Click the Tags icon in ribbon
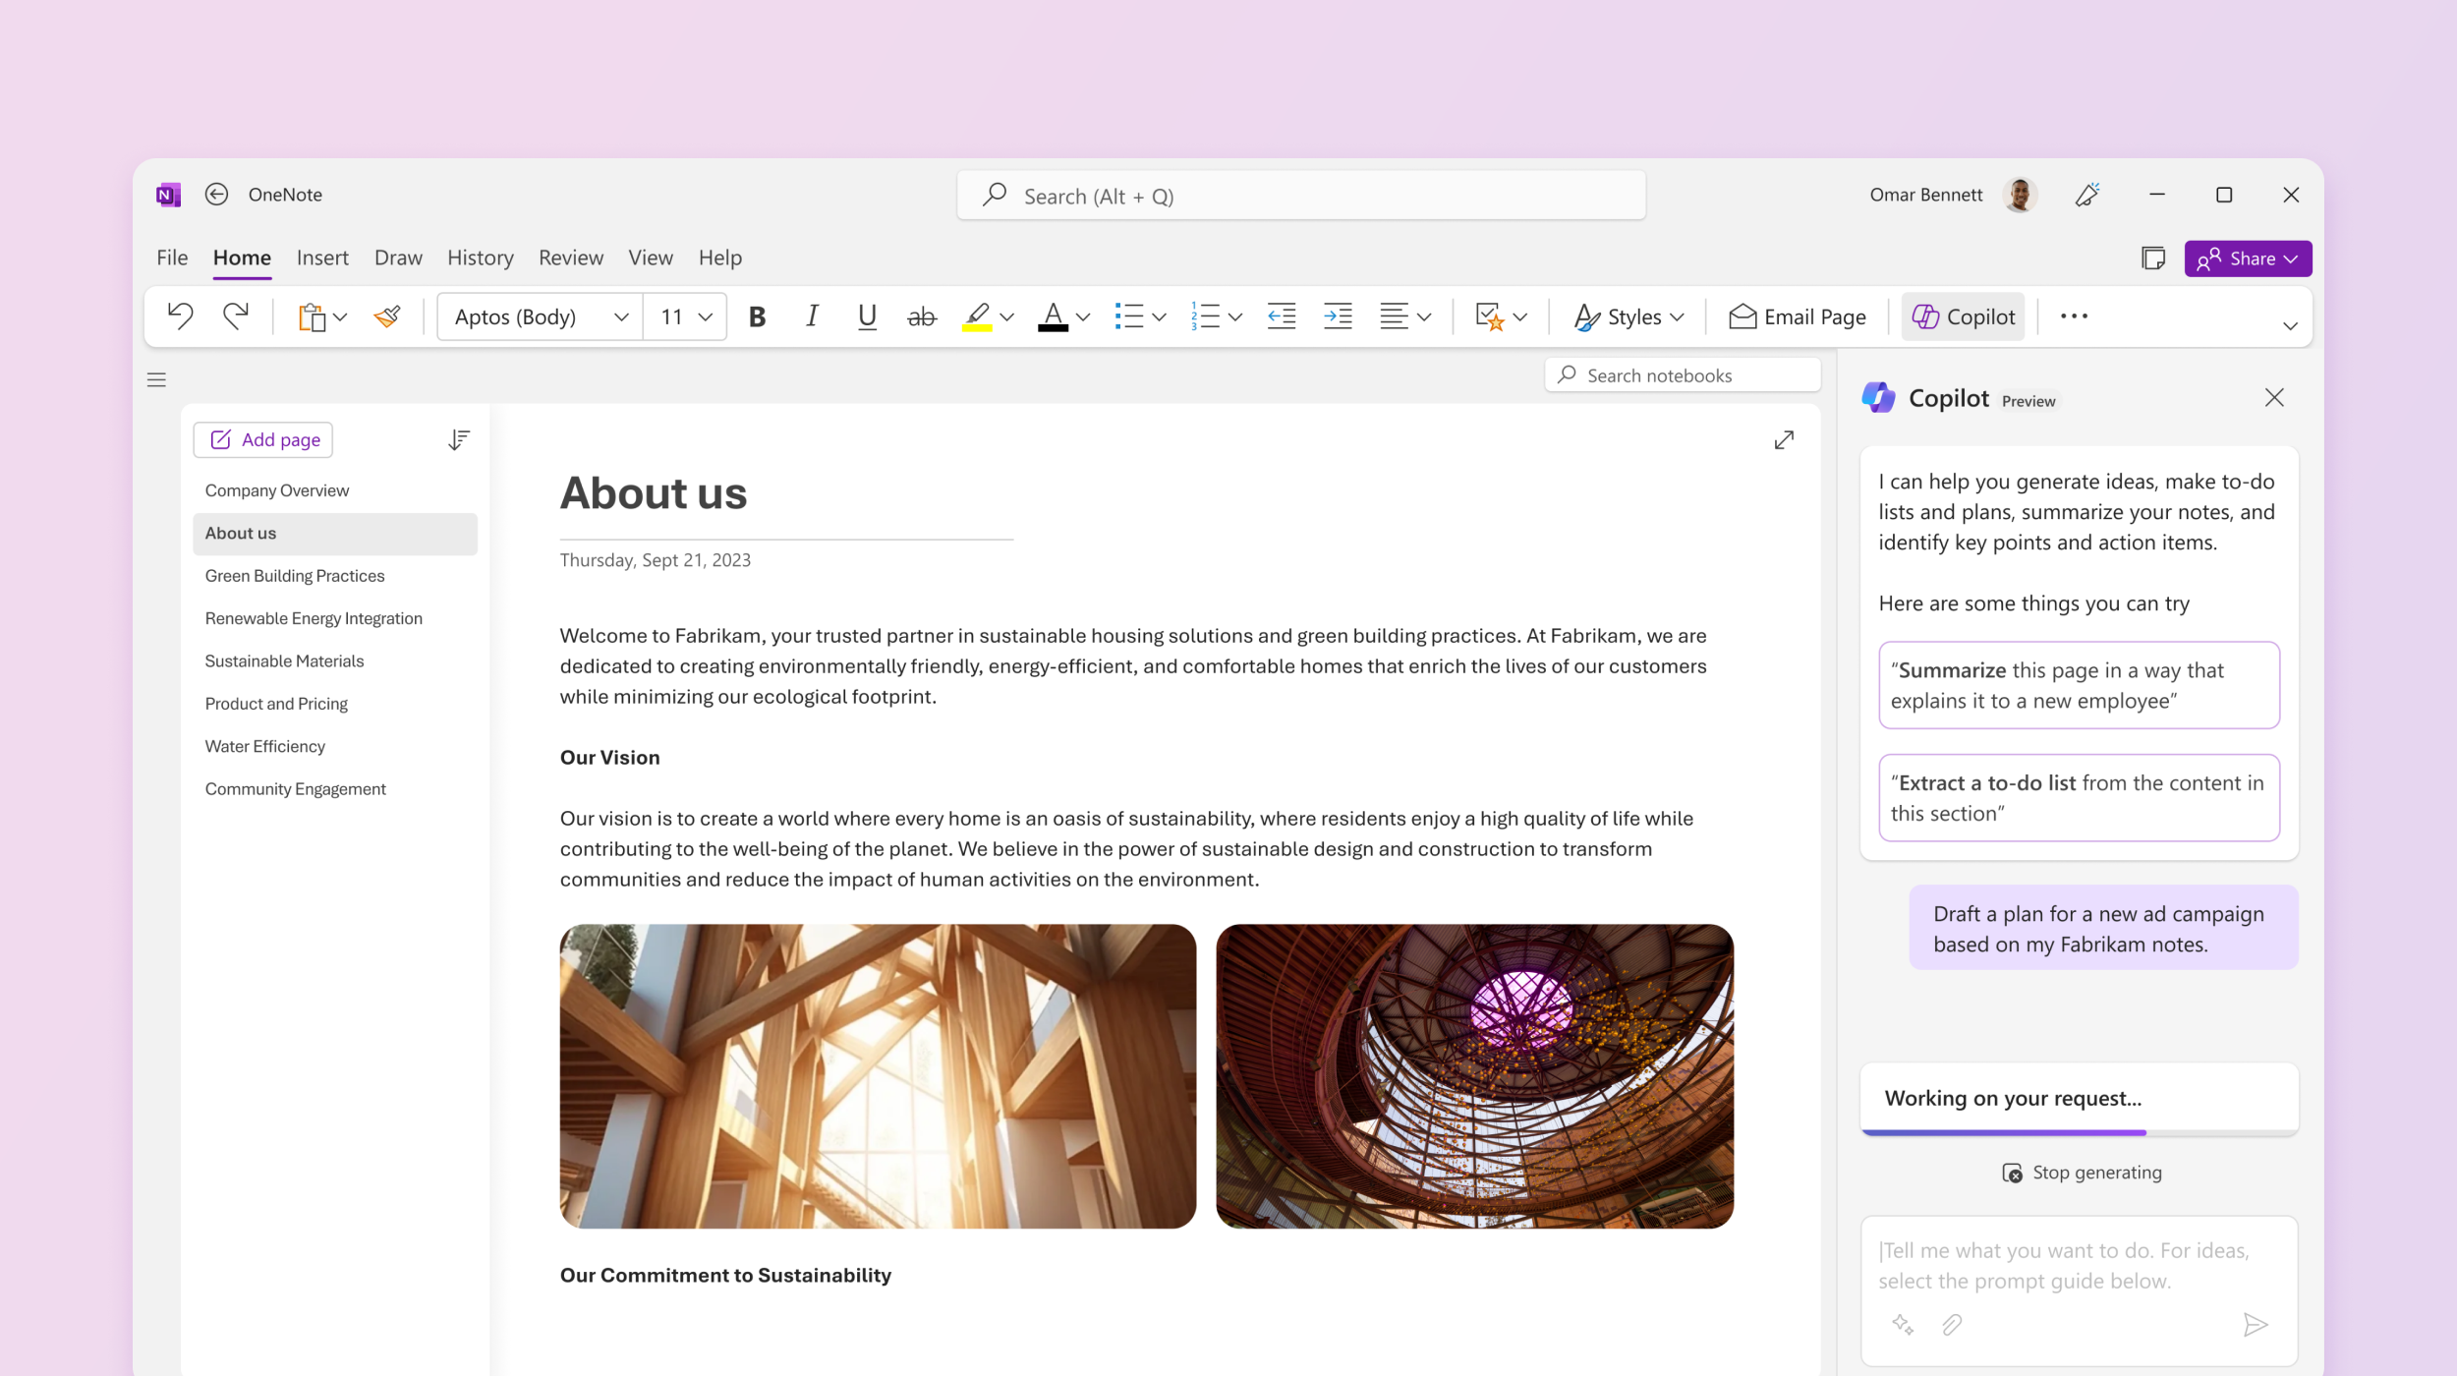This screenshot has height=1376, width=2457. click(1487, 315)
